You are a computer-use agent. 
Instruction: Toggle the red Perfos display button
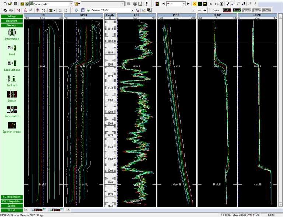click(x=227, y=10)
